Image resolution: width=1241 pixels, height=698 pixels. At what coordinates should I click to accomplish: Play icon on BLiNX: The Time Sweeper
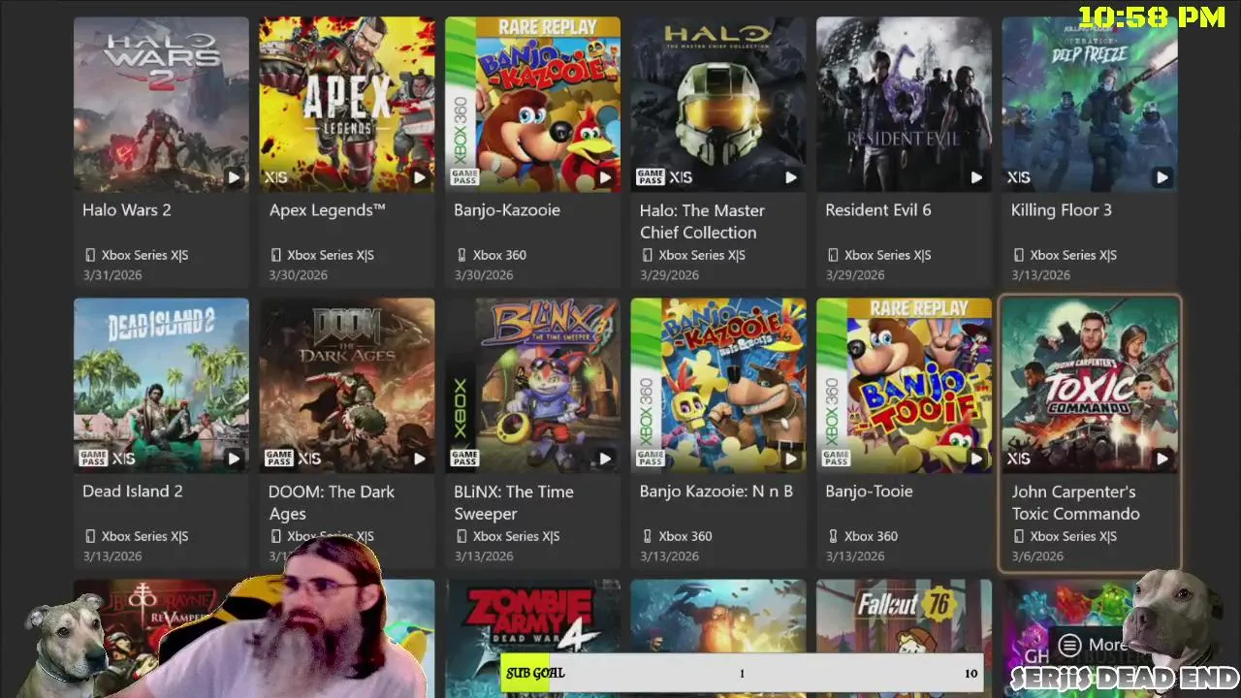605,459
